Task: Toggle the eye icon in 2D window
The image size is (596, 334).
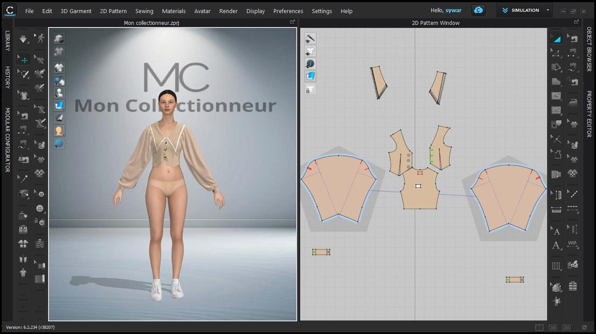Action: tap(310, 38)
